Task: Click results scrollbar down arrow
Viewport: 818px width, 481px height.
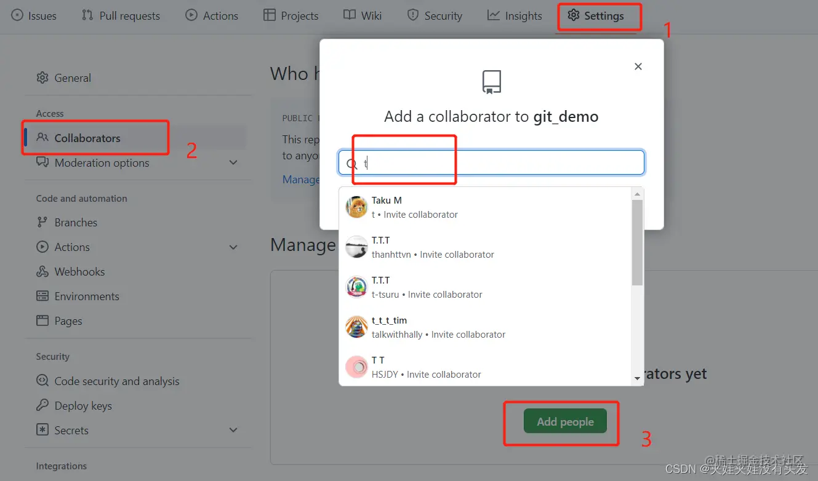Action: click(x=638, y=379)
